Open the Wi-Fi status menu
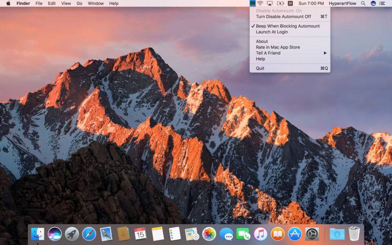Image resolution: width=392 pixels, height=245 pixels. 260,3
